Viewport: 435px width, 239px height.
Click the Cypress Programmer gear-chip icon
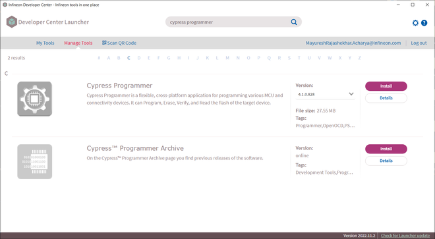pos(35,99)
